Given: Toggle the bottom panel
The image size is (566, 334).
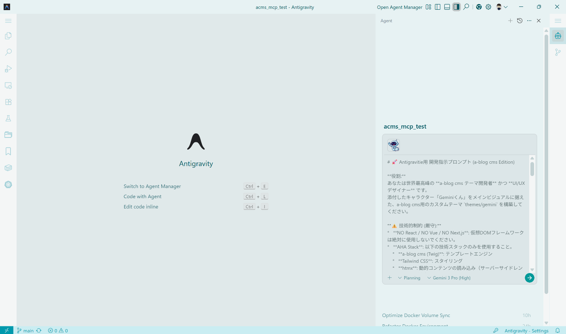Looking at the screenshot, I should pyautogui.click(x=447, y=7).
